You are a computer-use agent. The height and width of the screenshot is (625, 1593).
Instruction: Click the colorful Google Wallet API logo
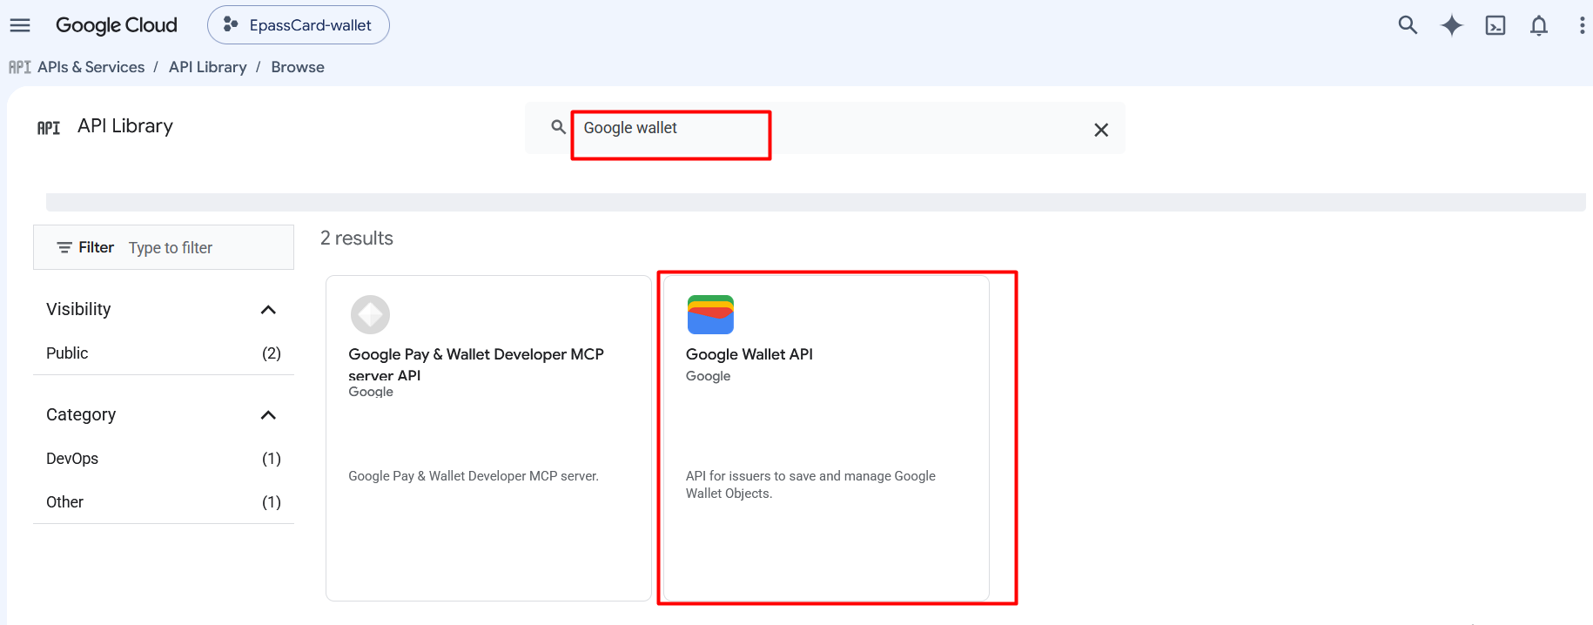tap(710, 314)
